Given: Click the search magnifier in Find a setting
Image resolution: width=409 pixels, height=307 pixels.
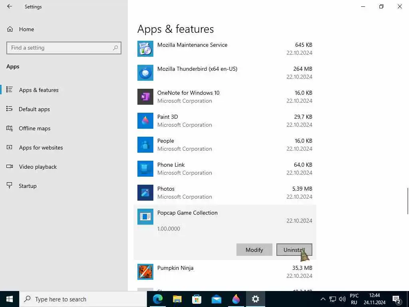Looking at the screenshot, I should [x=115, y=48].
